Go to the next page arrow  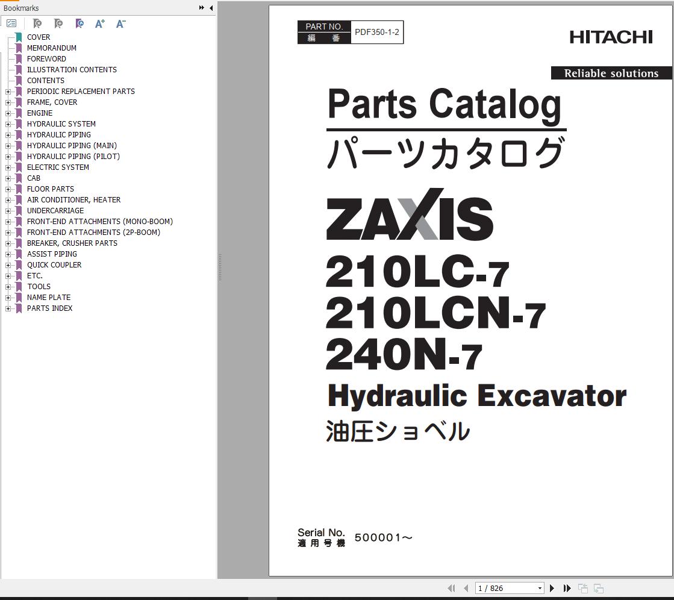[552, 588]
